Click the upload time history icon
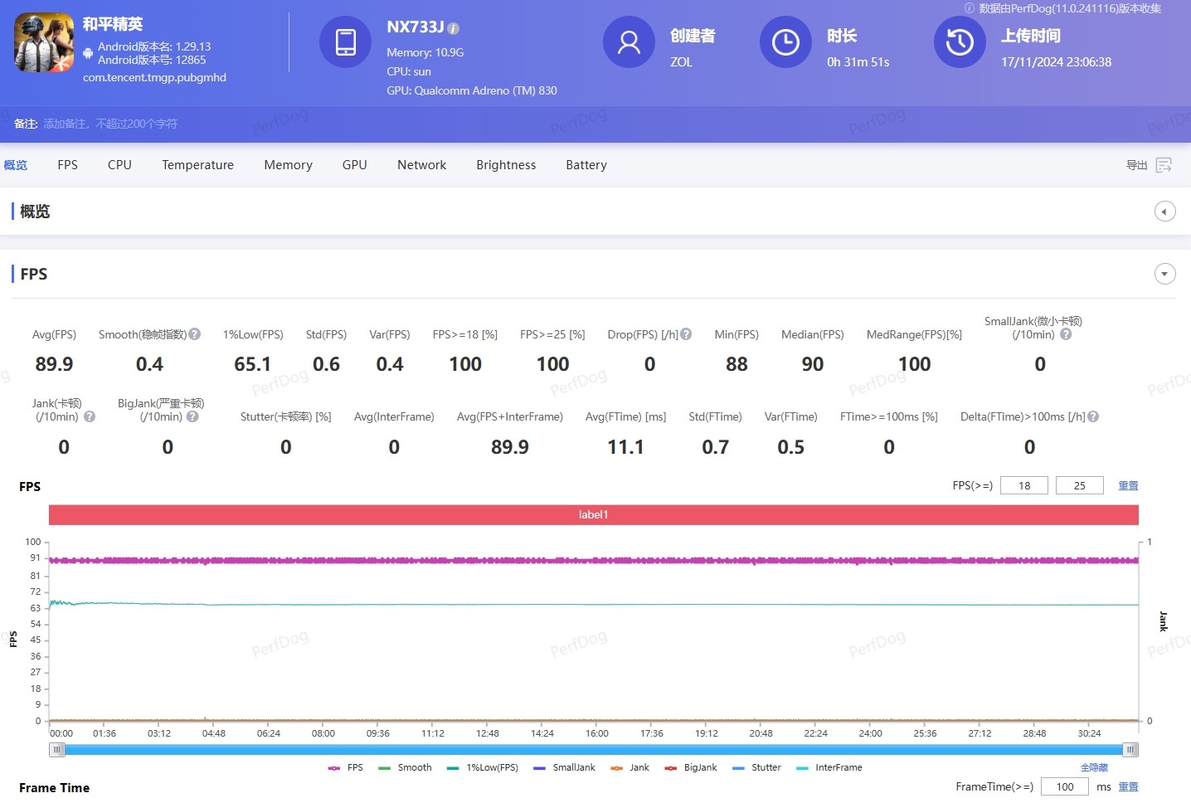The width and height of the screenshot is (1191, 803). pos(960,42)
